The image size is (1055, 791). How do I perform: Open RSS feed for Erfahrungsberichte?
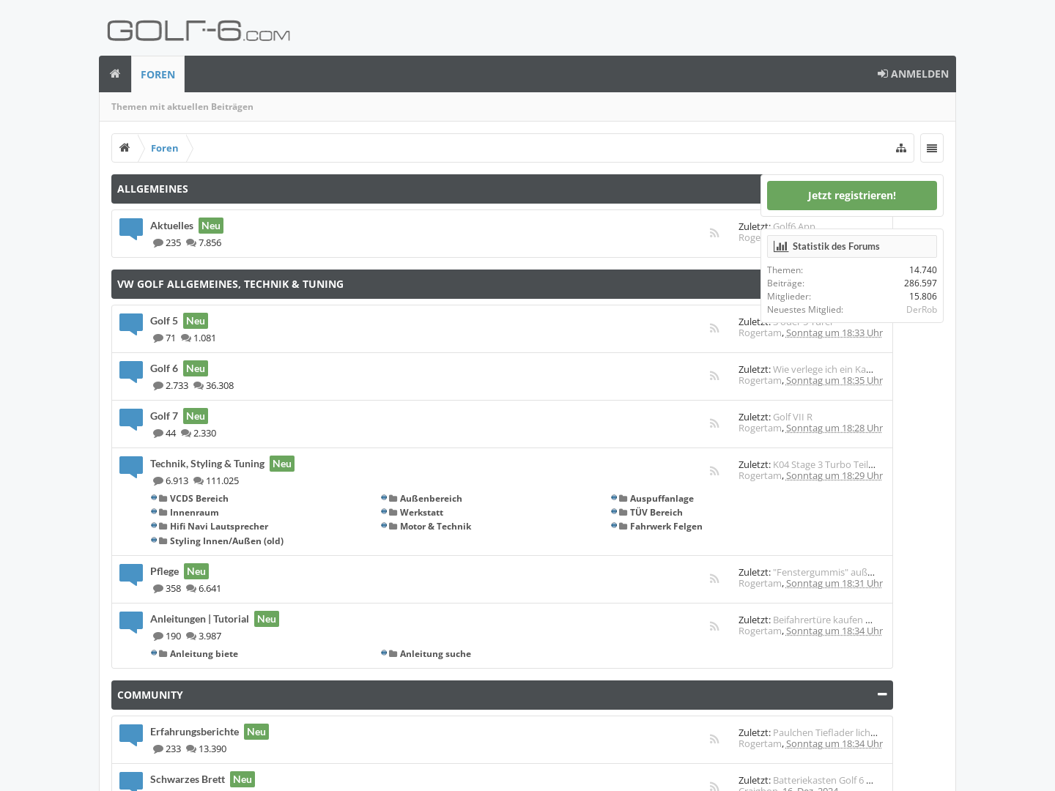(x=714, y=739)
